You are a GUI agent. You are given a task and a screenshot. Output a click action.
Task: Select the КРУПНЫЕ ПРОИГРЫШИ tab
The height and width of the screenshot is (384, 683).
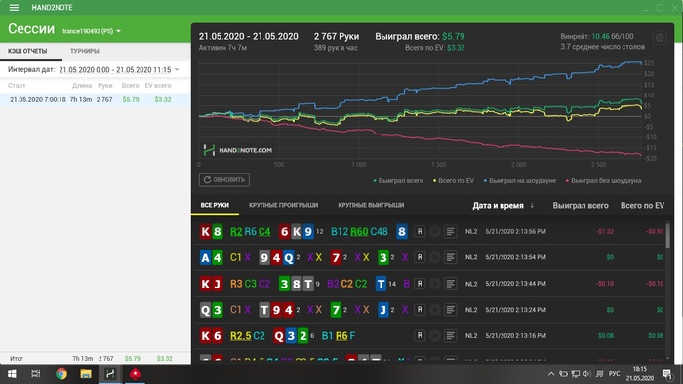click(284, 205)
